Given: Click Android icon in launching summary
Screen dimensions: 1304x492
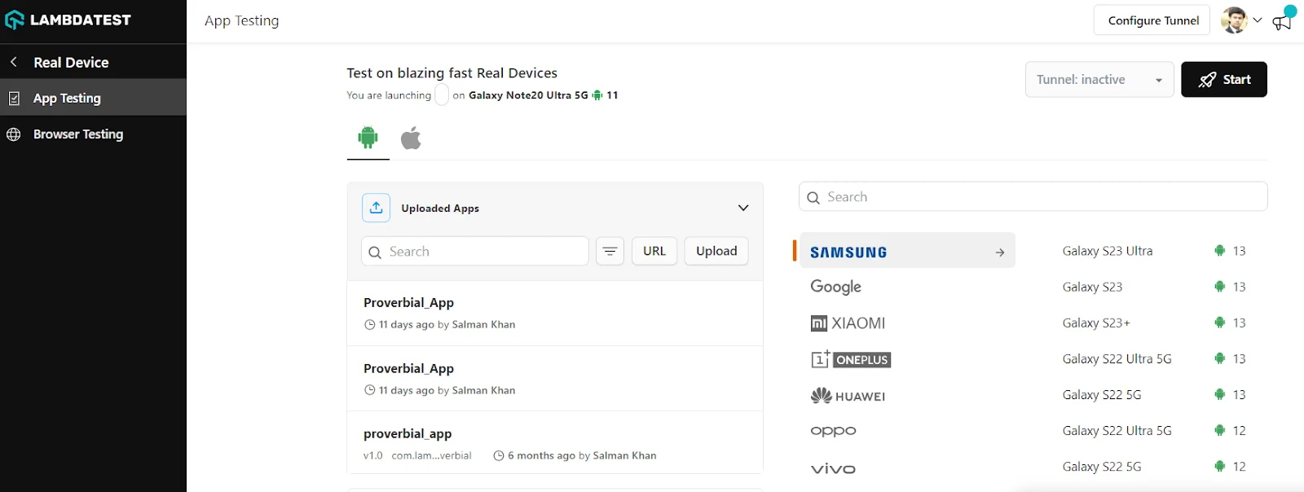Looking at the screenshot, I should 597,95.
